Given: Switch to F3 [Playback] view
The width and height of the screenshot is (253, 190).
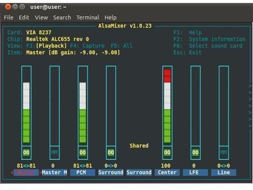Looking at the screenshot, I should [46, 46].
